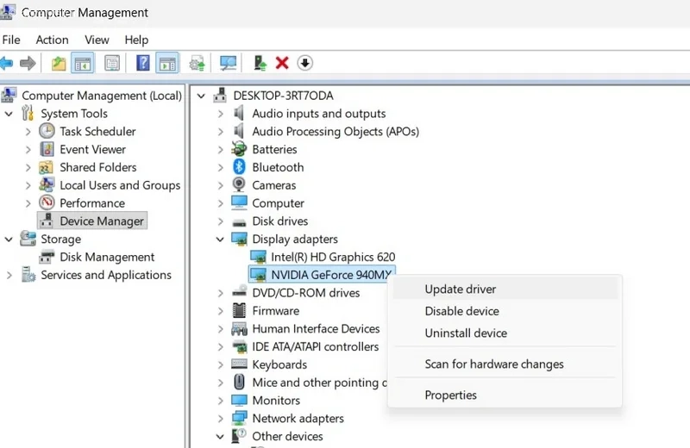
Task: Click the Batteries category icon
Action: (x=239, y=149)
